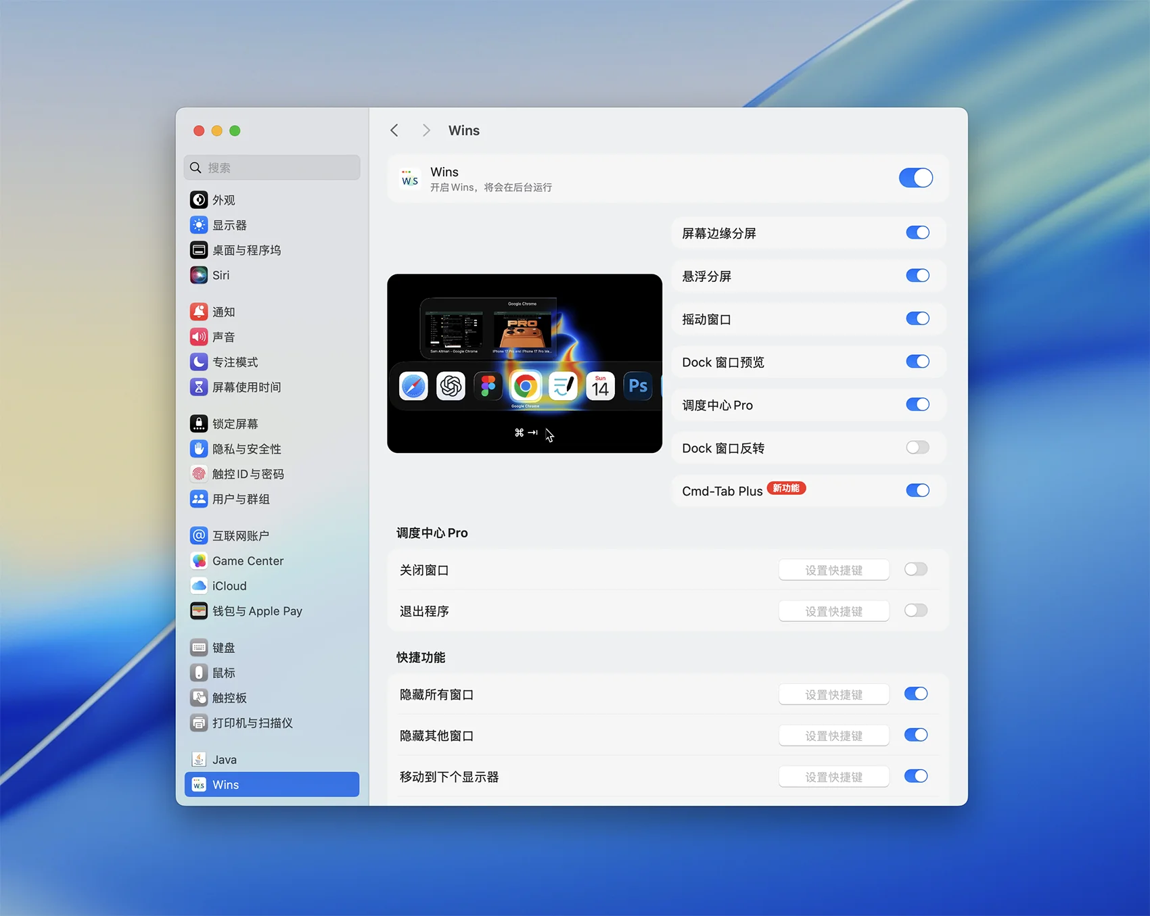Screen dimensions: 1150x916
Task: Select the 互联网账户 at-sign icon
Action: pos(199,535)
